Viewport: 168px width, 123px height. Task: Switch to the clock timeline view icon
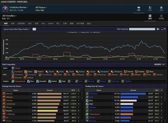[x=161, y=16]
